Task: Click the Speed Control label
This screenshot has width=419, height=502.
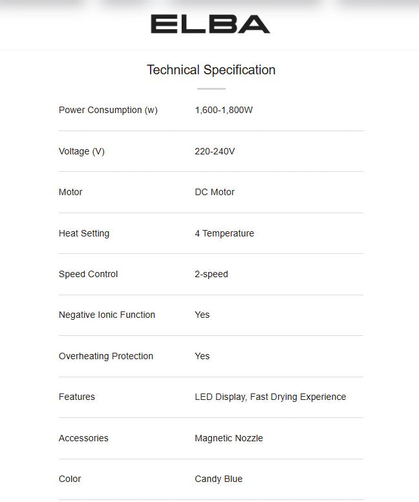Action: (x=89, y=274)
